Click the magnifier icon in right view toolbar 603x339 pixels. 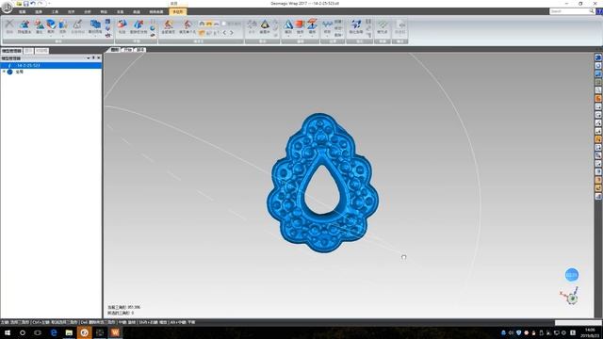coord(598,90)
